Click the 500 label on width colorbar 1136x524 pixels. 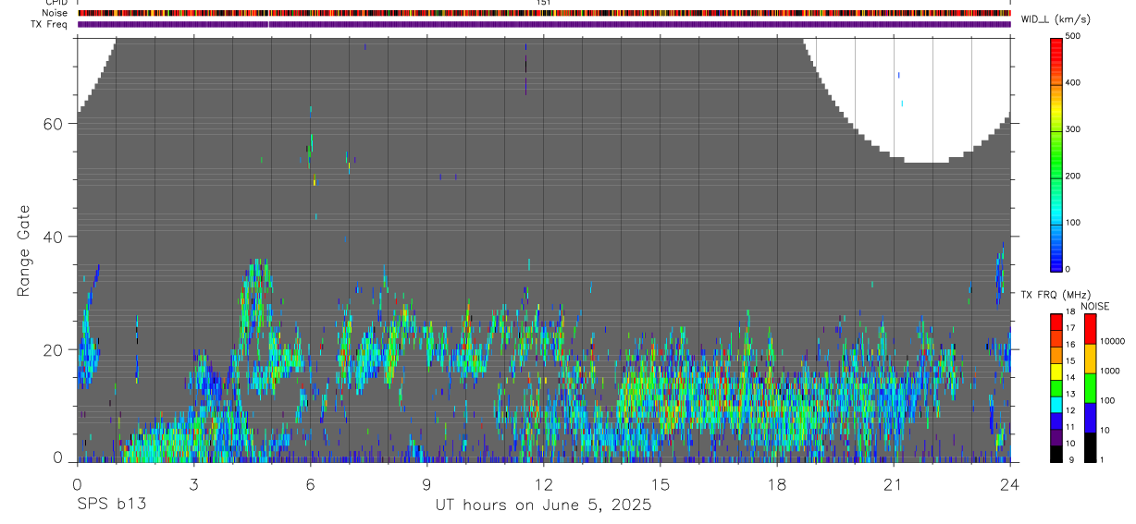(x=1073, y=36)
